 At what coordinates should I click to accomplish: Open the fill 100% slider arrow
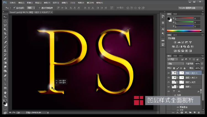(202, 68)
